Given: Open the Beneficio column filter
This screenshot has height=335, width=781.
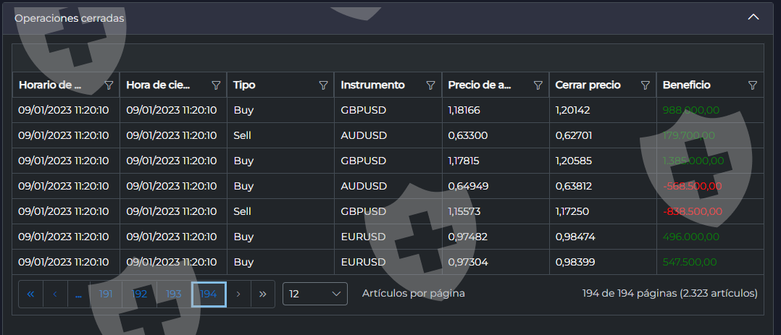Looking at the screenshot, I should (752, 85).
